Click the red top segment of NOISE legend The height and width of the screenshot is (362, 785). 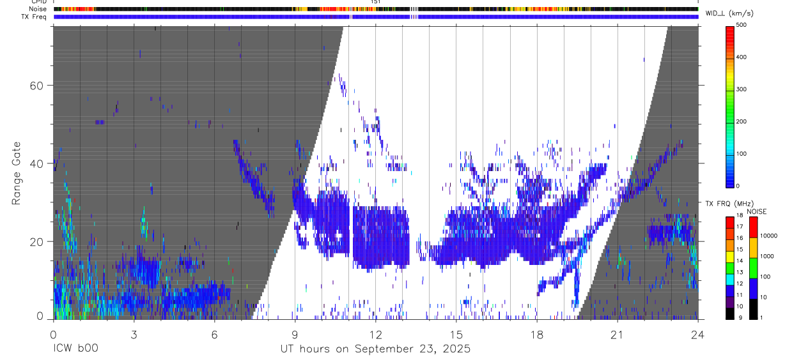pyautogui.click(x=753, y=227)
